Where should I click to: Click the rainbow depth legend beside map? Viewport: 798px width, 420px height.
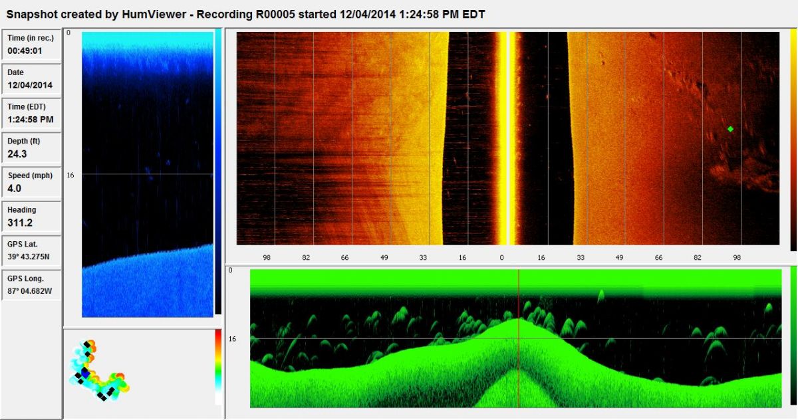[218, 367]
